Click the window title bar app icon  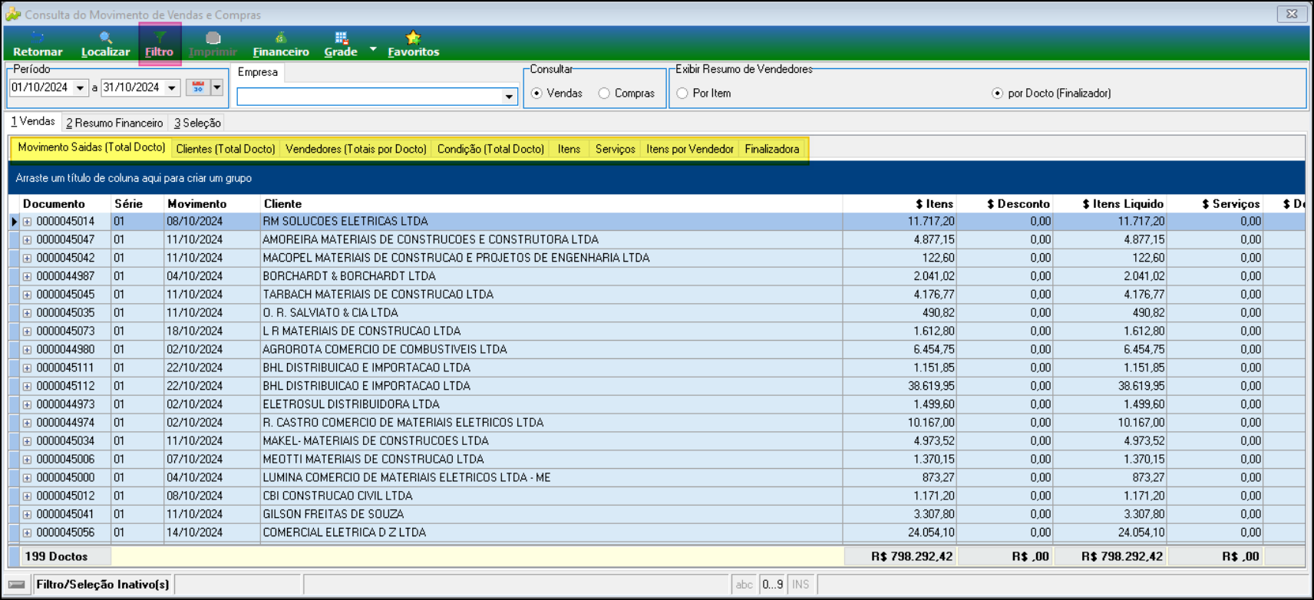coord(13,15)
